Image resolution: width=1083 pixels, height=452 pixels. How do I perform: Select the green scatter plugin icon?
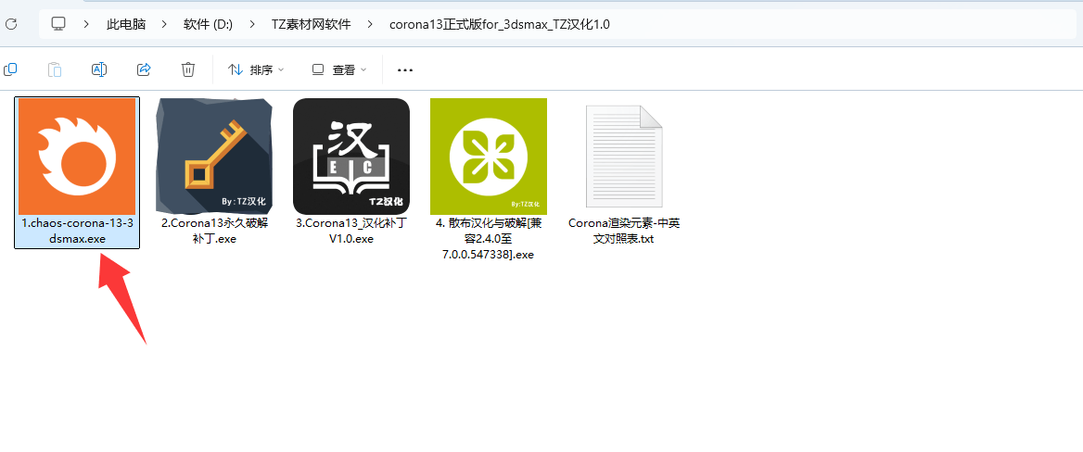pos(489,156)
